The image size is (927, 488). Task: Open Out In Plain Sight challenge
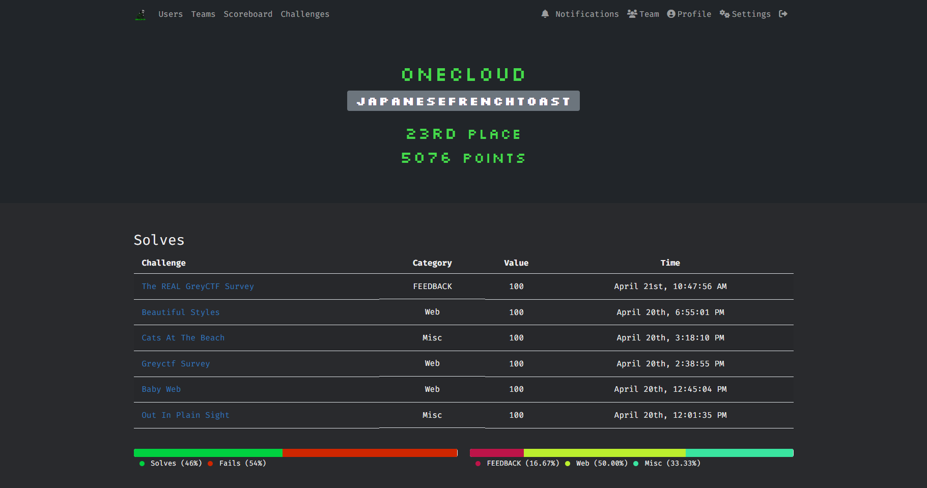(x=185, y=415)
